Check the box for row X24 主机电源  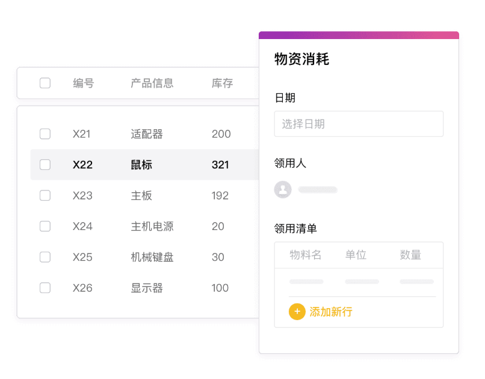click(45, 226)
